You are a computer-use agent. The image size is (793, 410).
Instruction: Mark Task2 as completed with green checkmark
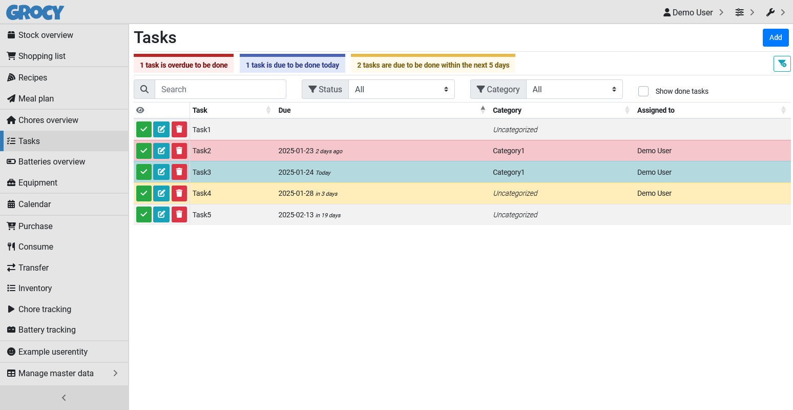[x=144, y=151]
